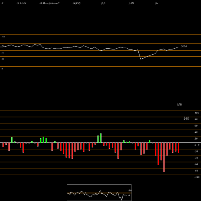Click the 'SI(TM)' header text
This screenshot has width=201, height=201.
pos(76,3)
